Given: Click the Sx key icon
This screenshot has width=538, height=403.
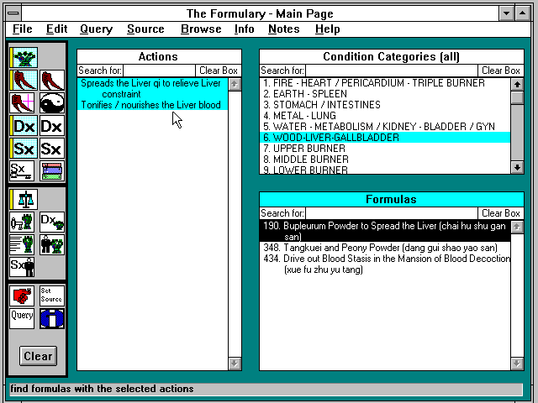Looking at the screenshot, I should click(x=23, y=171).
